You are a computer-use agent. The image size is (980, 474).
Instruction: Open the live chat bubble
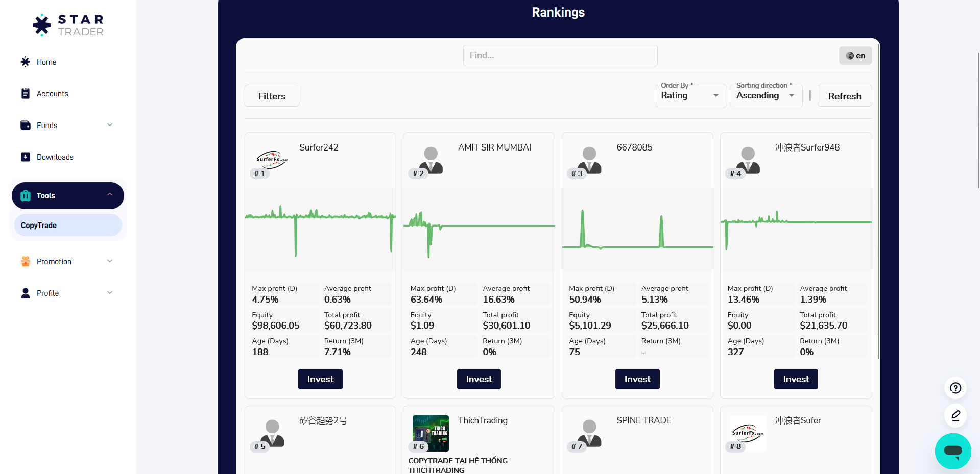(953, 451)
